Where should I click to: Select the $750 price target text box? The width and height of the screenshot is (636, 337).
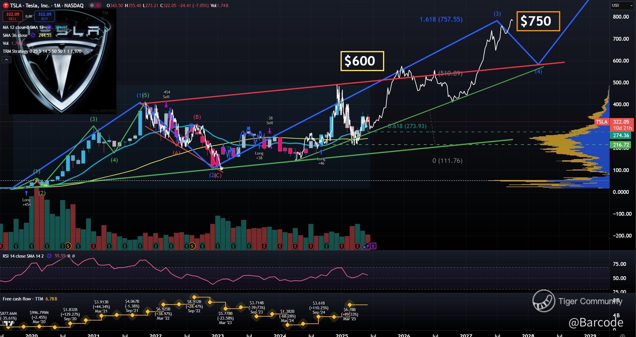pyautogui.click(x=538, y=21)
